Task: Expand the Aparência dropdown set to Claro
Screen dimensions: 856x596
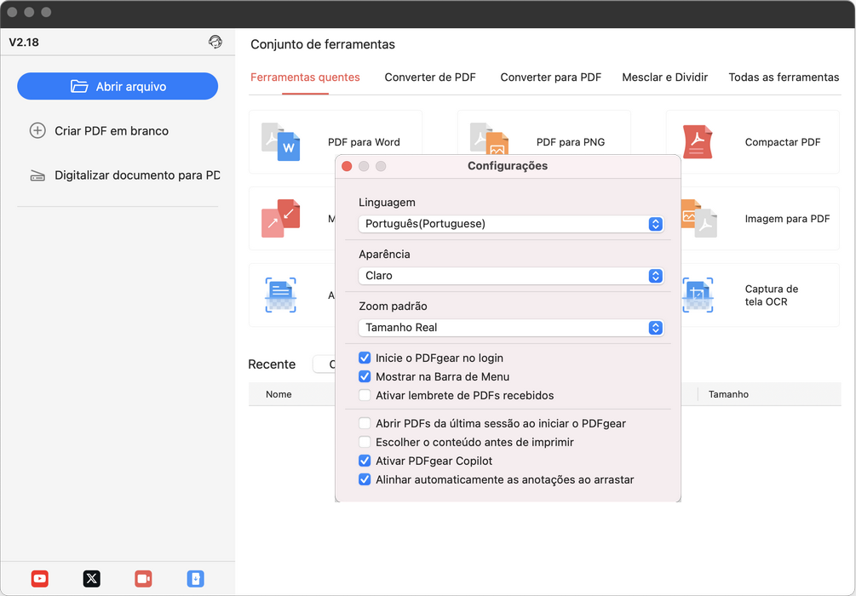Action: tap(510, 276)
